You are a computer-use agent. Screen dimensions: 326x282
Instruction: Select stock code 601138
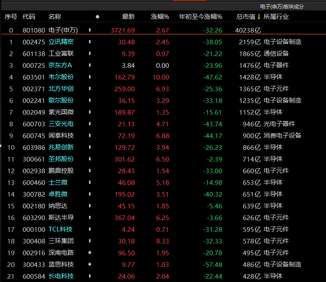[34, 54]
